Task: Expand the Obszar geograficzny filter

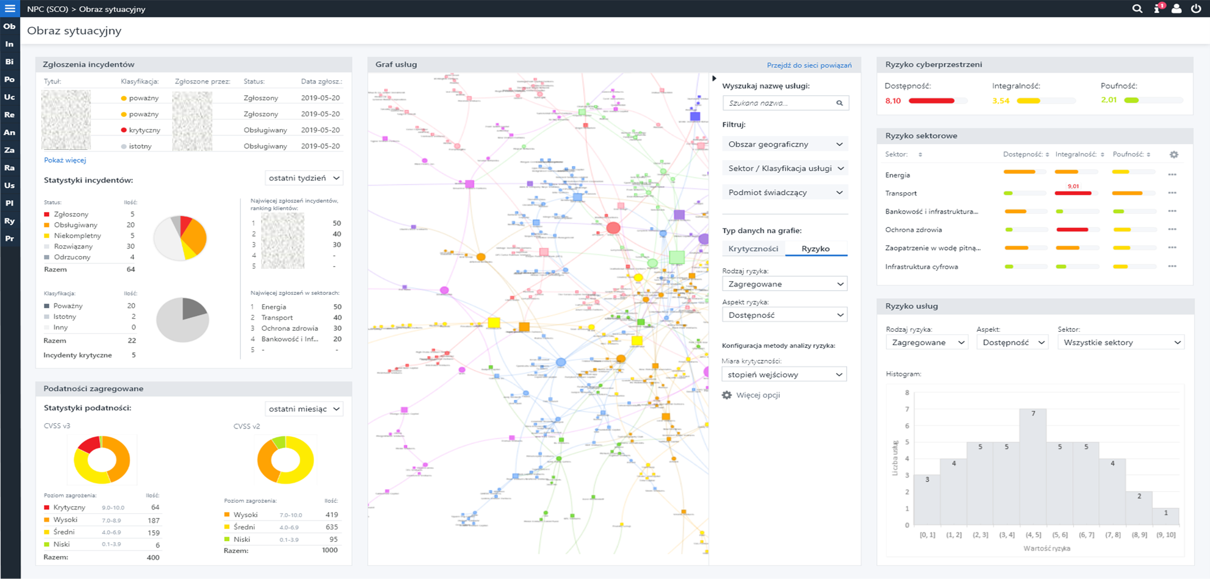Action: 785,144
